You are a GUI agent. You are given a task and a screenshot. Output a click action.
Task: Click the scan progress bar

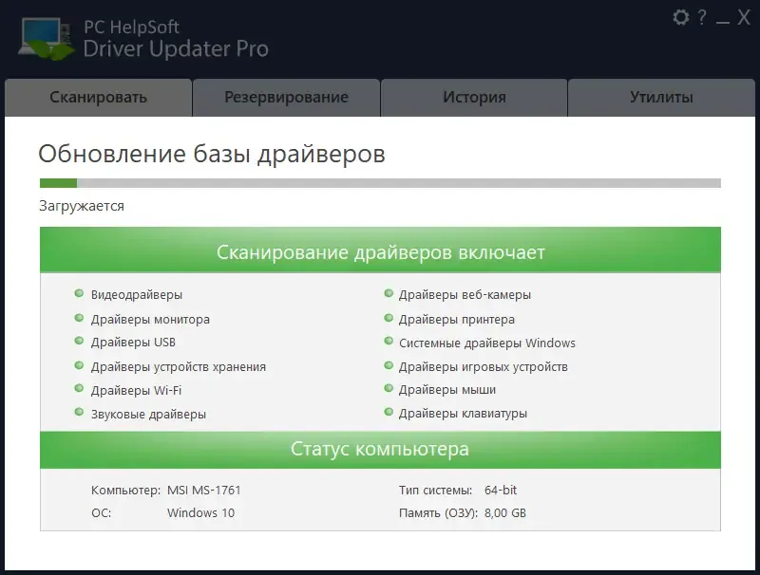380,179
